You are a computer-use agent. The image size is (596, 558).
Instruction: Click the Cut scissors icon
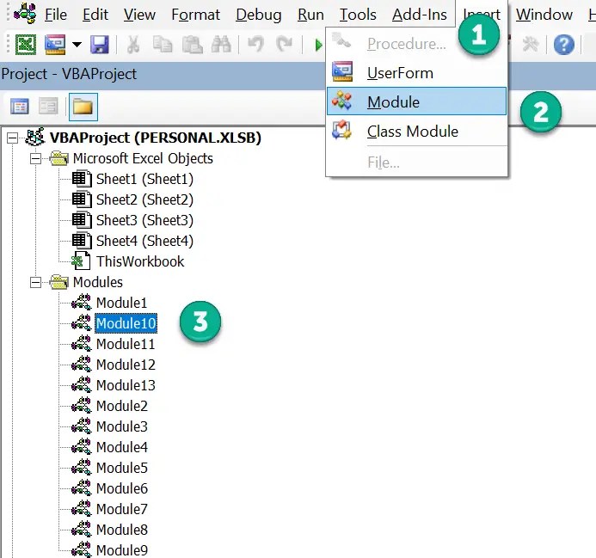point(132,45)
